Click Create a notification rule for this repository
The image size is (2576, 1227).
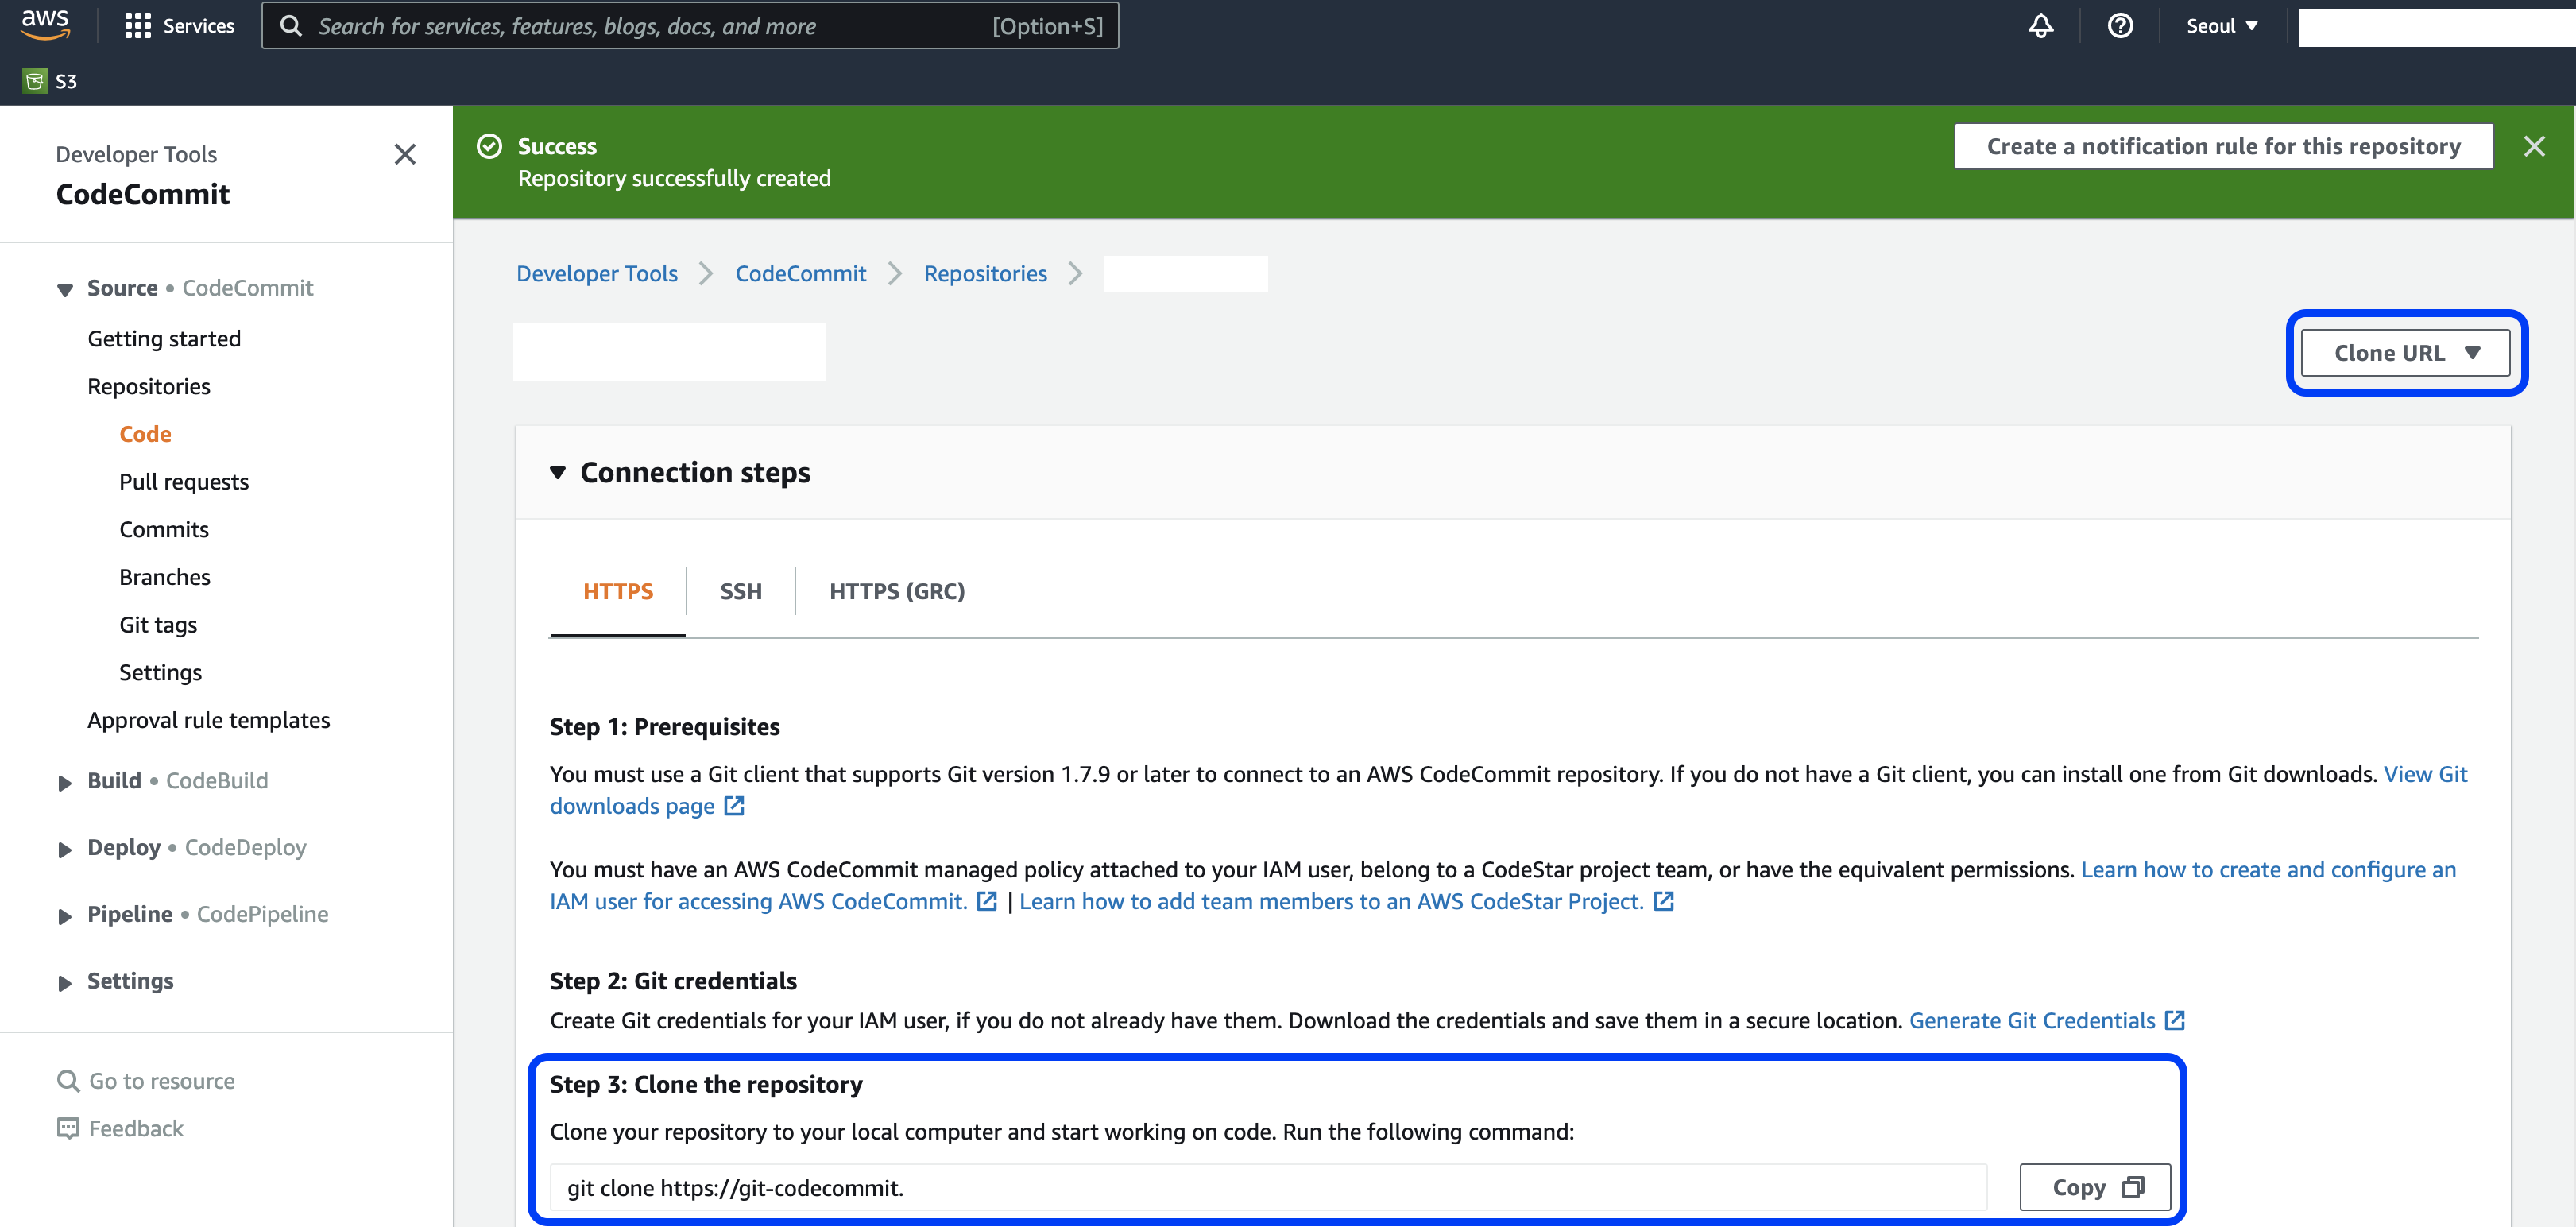click(2223, 147)
